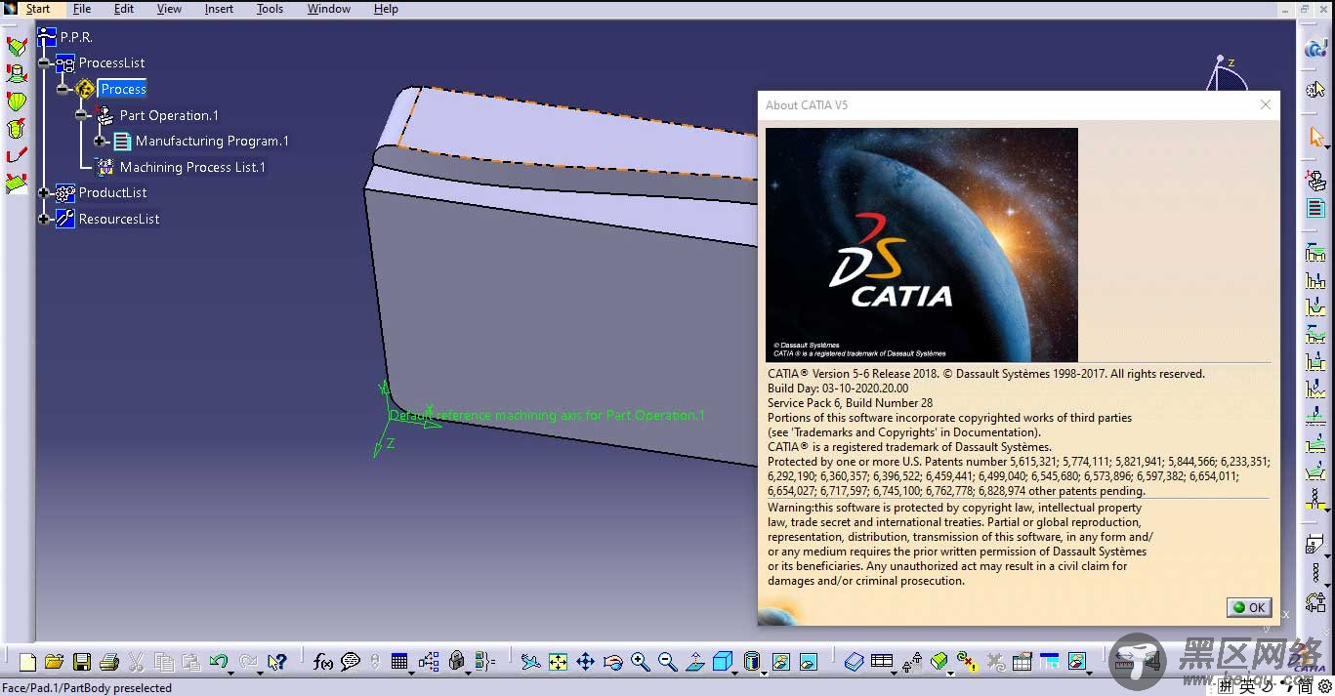Viewport: 1335px width, 696px height.
Task: Click the Normal View icon
Action: [x=695, y=662]
